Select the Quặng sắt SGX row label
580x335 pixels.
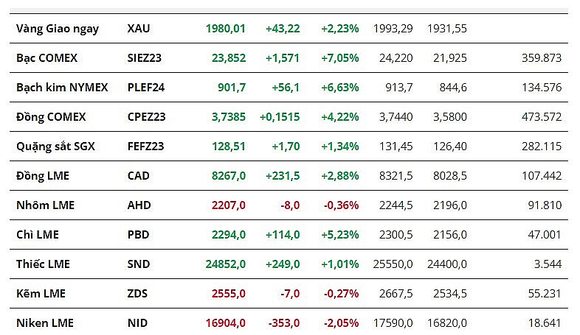[55, 147]
